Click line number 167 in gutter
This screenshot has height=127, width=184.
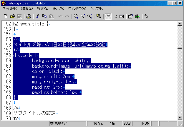pos(7,103)
